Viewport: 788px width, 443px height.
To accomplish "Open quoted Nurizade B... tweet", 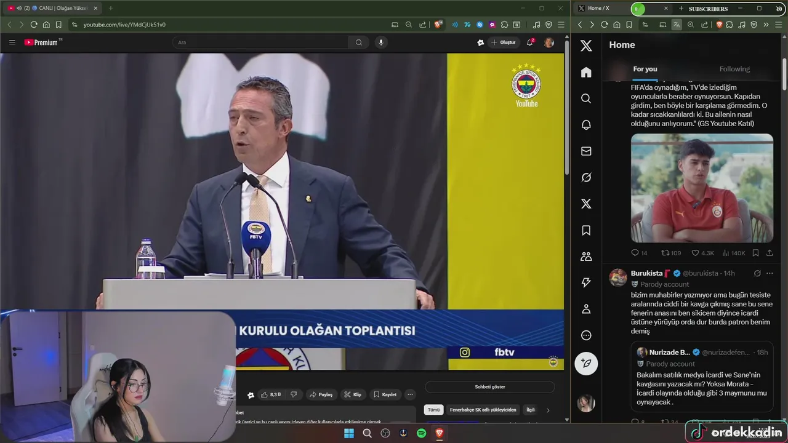I will point(702,378).
